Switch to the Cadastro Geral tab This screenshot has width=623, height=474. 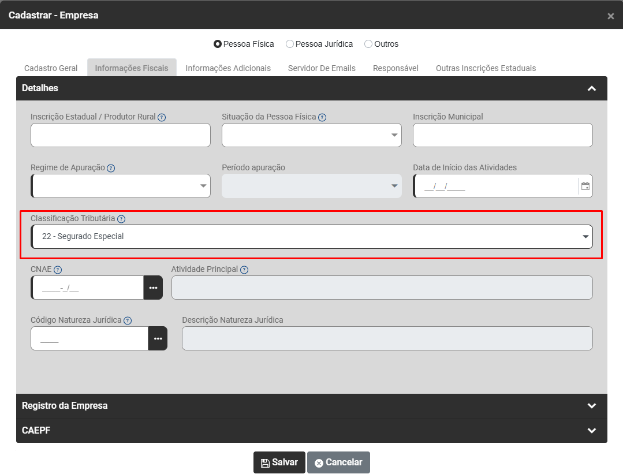[x=51, y=68]
